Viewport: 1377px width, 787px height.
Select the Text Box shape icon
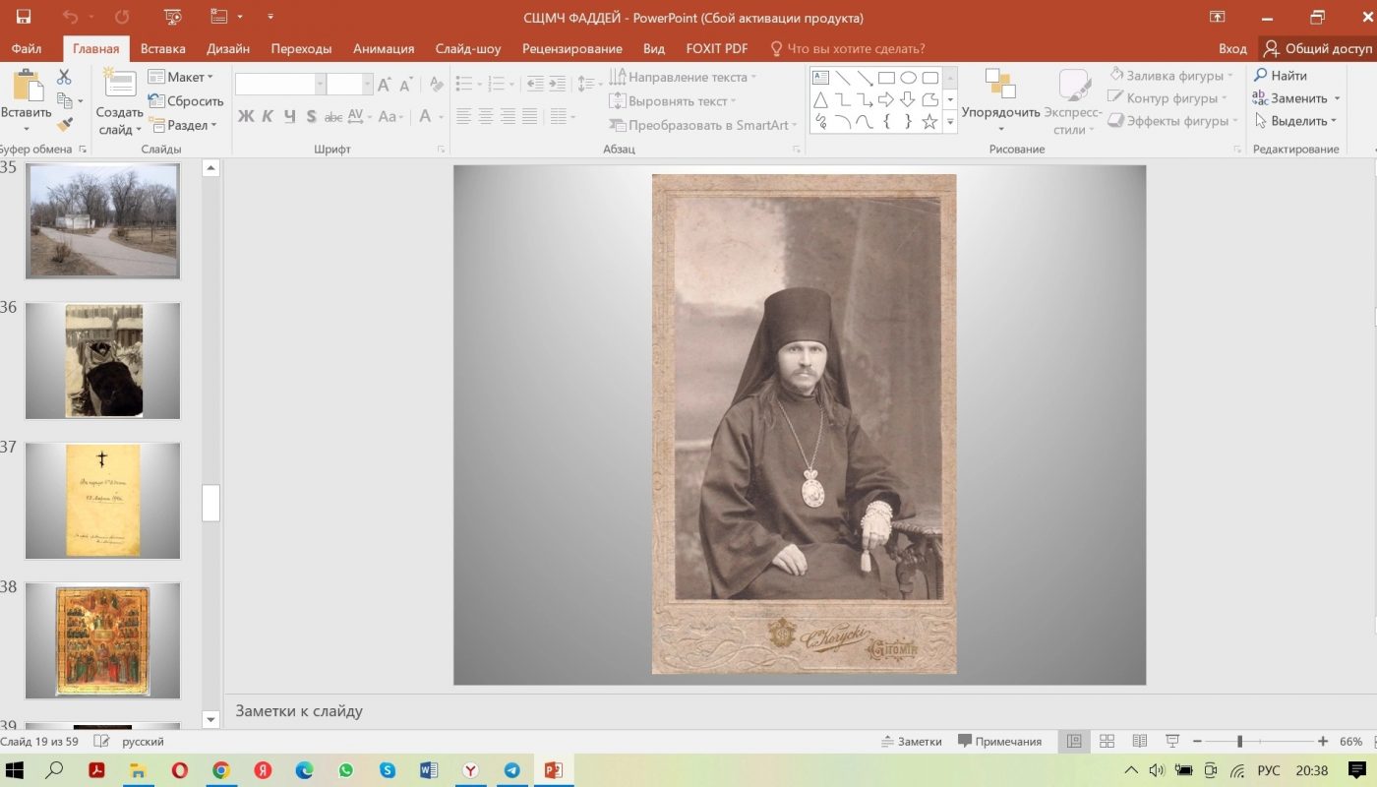(x=820, y=78)
